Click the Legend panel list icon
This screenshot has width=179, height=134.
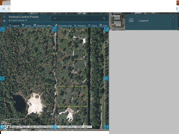(131, 20)
